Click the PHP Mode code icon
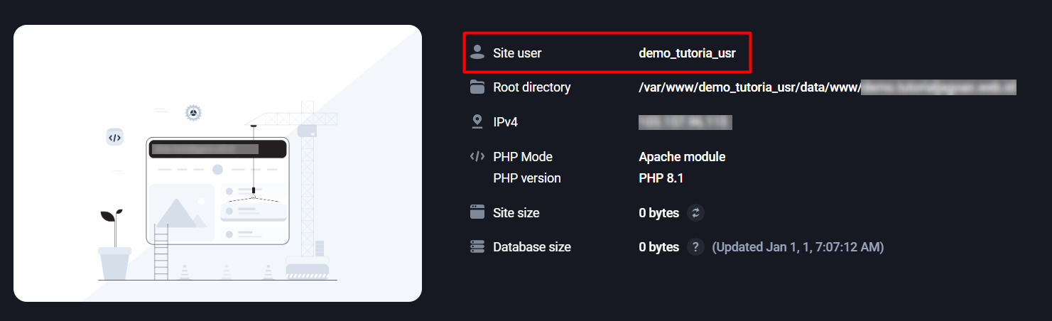Viewport: 1052px width, 321px height. click(477, 157)
